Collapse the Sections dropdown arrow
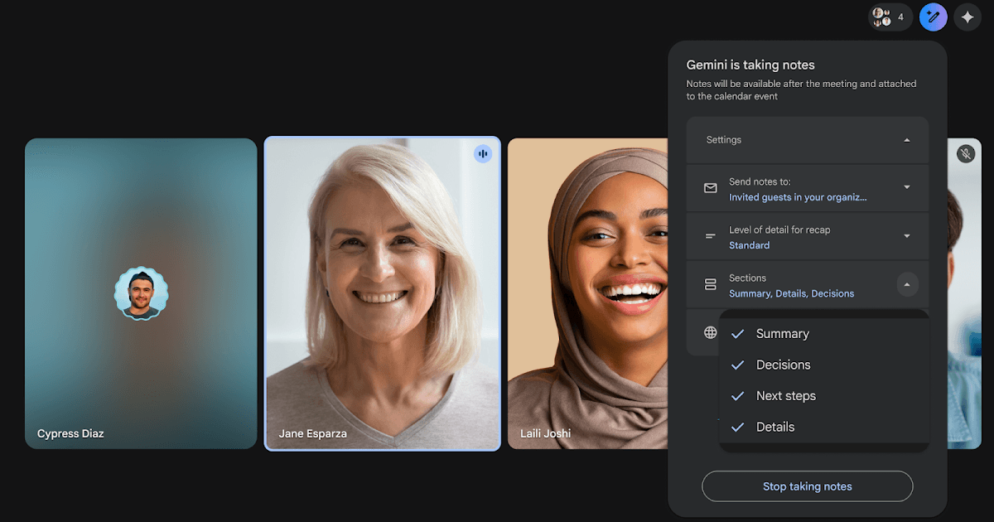The height and width of the screenshot is (522, 994). 906,285
